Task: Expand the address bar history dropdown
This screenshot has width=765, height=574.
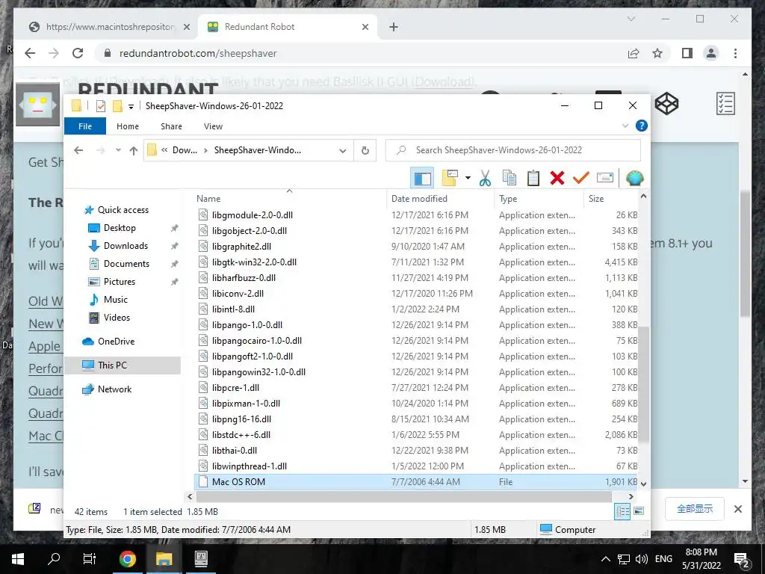Action: 342,151
